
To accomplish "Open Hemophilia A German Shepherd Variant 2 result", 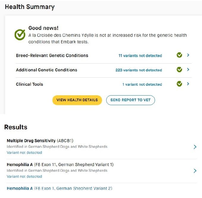I will [59, 188].
